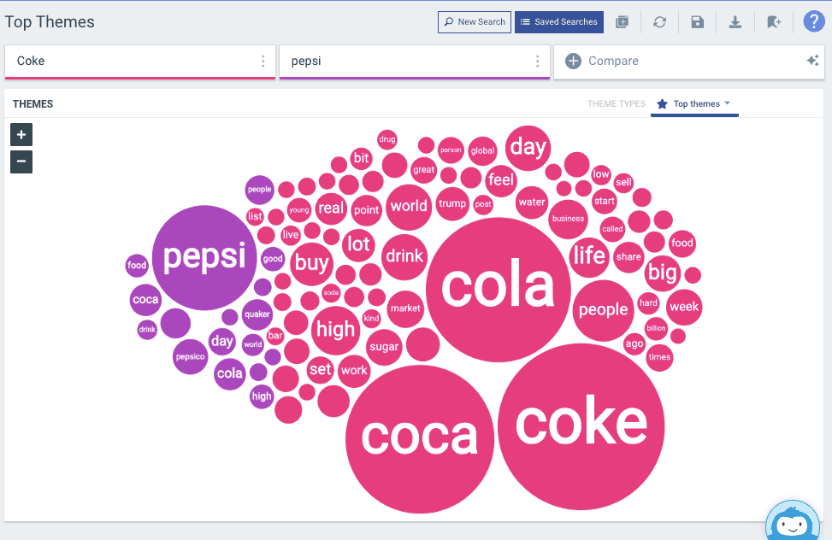This screenshot has height=540, width=832.
Task: Refresh results with the reload icon
Action: coord(659,22)
